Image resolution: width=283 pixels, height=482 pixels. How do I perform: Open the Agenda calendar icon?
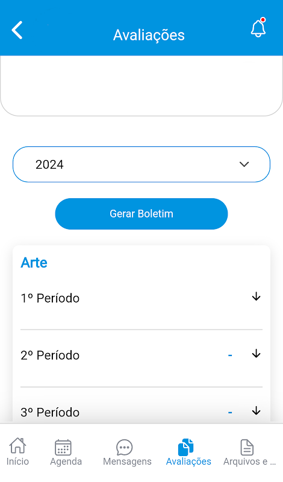click(x=63, y=447)
